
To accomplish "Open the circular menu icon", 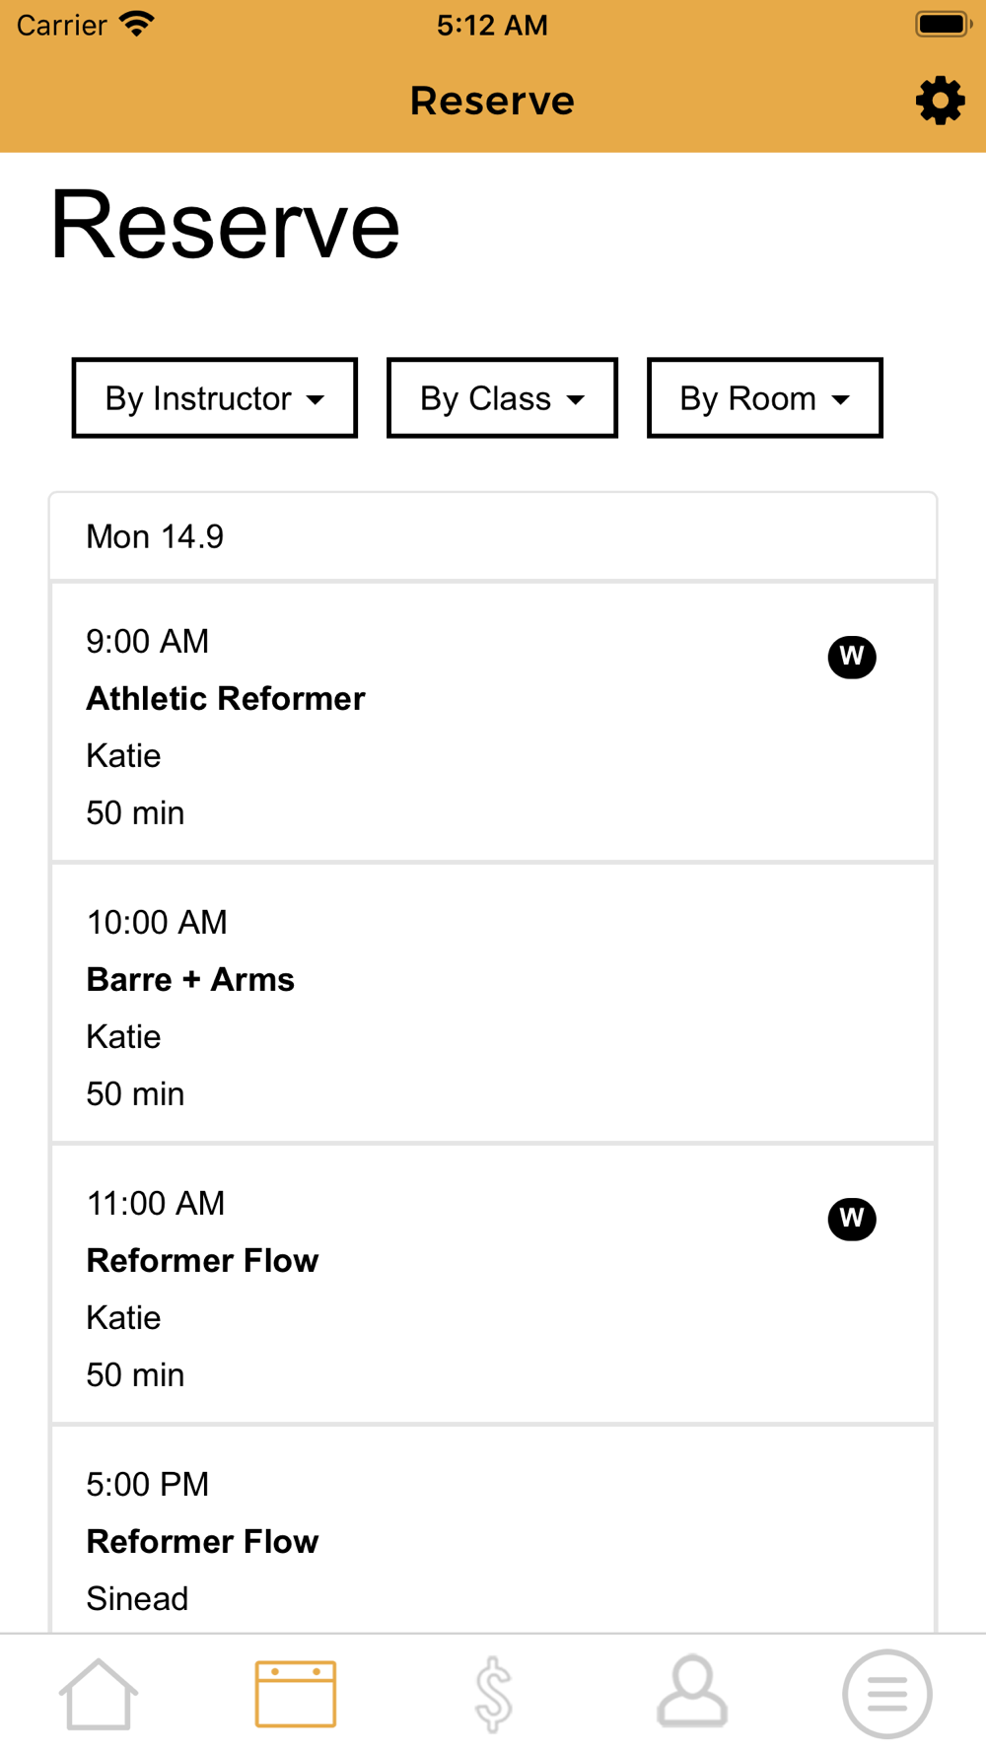I will click(x=886, y=1693).
